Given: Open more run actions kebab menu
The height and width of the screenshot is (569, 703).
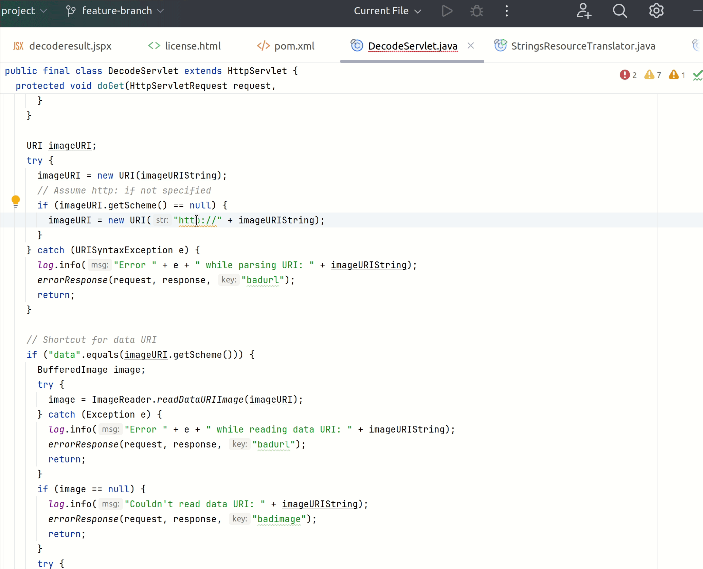Looking at the screenshot, I should (x=506, y=11).
